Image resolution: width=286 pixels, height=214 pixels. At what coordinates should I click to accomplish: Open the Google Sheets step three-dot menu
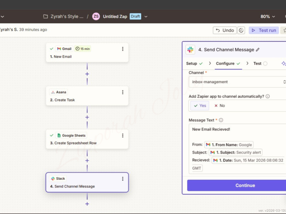tap(123, 135)
